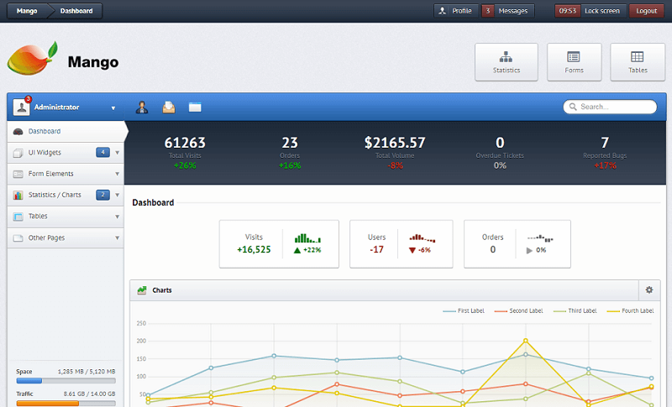
Task: Select Other Pages in the sidebar menu
Action: tap(66, 237)
